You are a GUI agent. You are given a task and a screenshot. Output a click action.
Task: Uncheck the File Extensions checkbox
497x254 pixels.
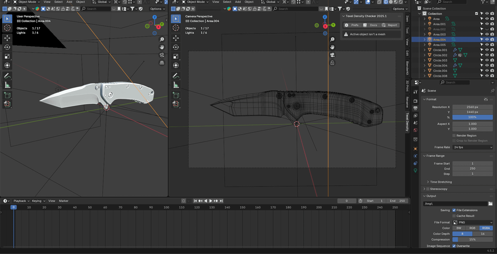coord(454,210)
